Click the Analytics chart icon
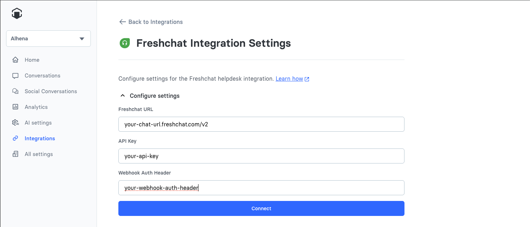Screen dimensions: 530x227 [x=15, y=107]
